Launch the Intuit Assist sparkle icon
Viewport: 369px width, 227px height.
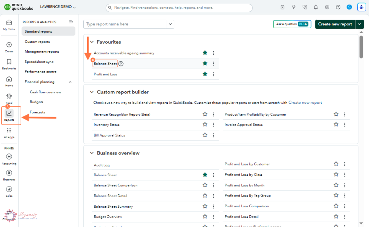[362, 7]
